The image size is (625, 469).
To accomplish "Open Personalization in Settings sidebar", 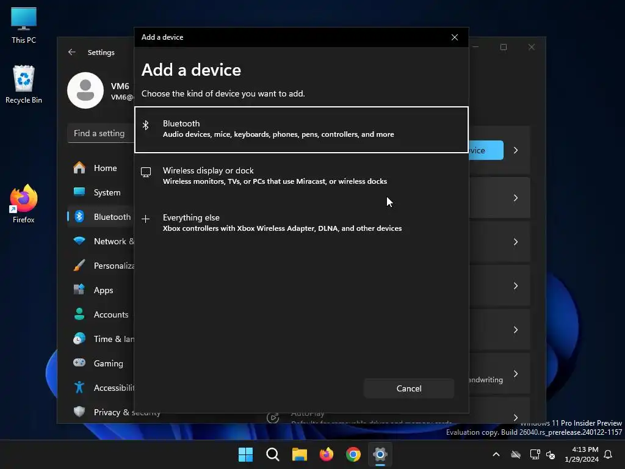I will (x=101, y=266).
